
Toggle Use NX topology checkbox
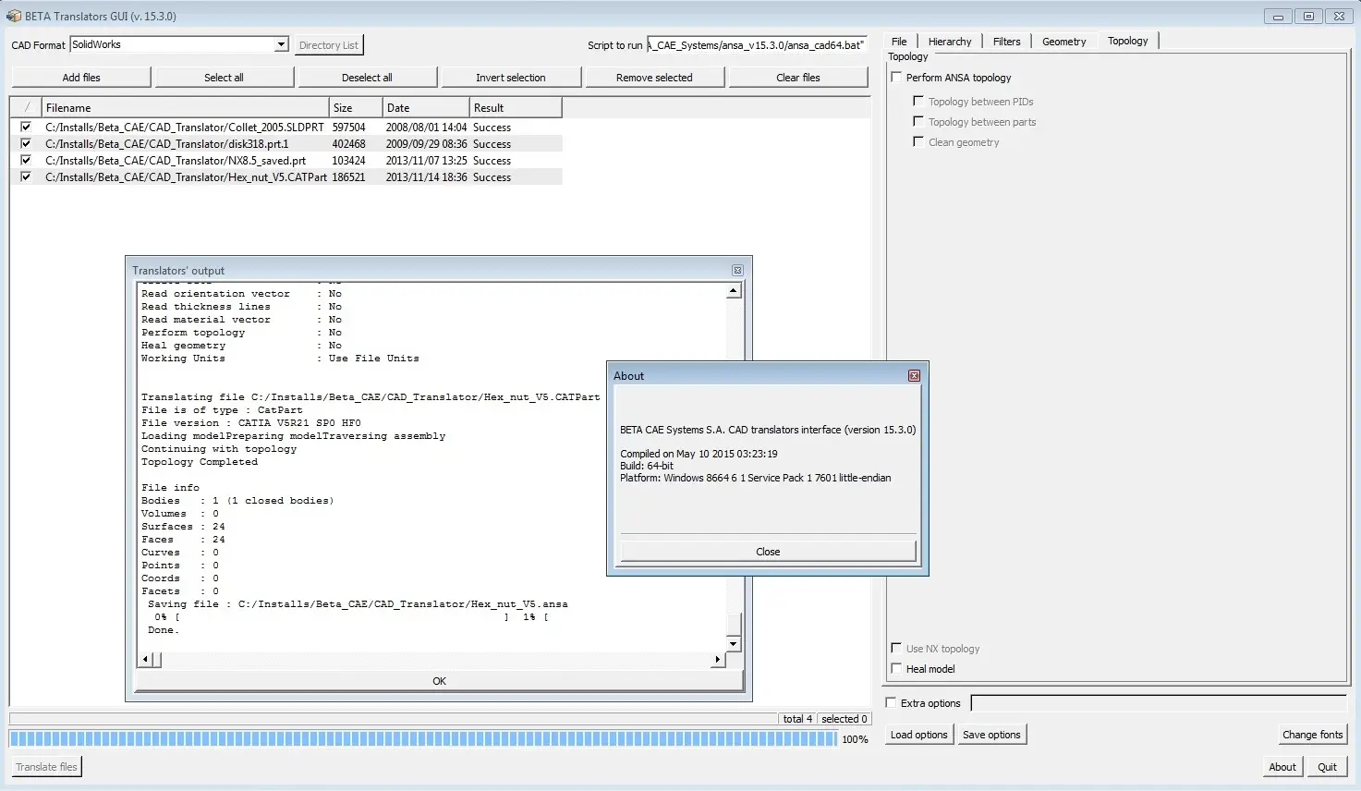(896, 649)
